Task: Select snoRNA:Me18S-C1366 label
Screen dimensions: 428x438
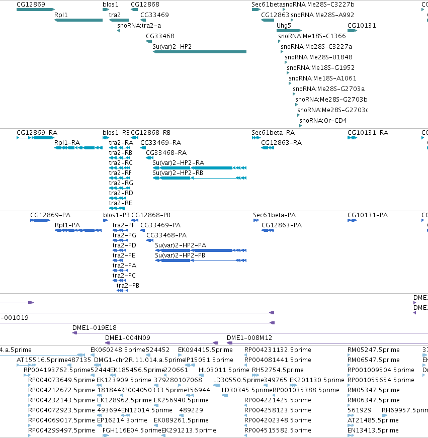Action: pos(312,36)
